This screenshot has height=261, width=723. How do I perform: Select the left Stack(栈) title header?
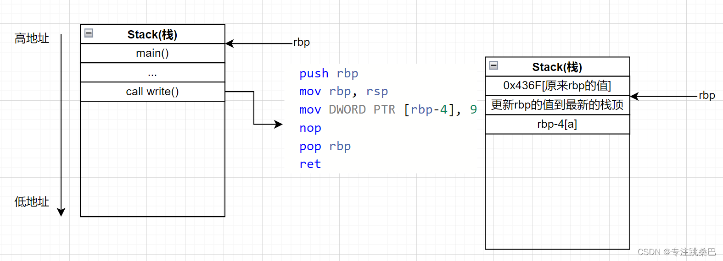[152, 35]
